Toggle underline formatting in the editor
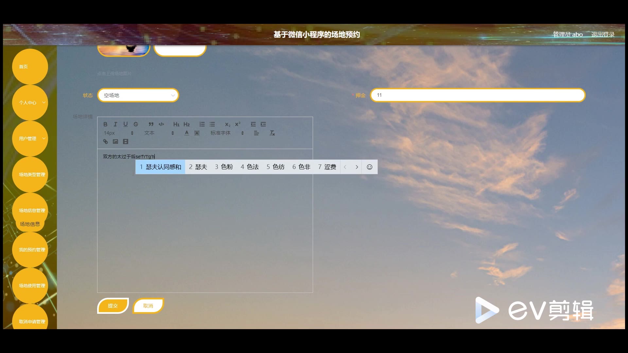 pyautogui.click(x=125, y=124)
